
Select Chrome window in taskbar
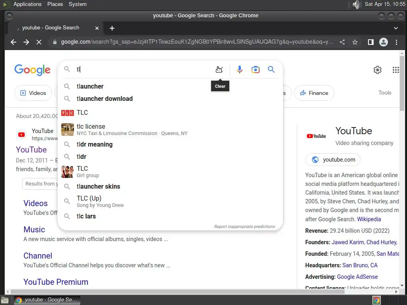point(47,300)
